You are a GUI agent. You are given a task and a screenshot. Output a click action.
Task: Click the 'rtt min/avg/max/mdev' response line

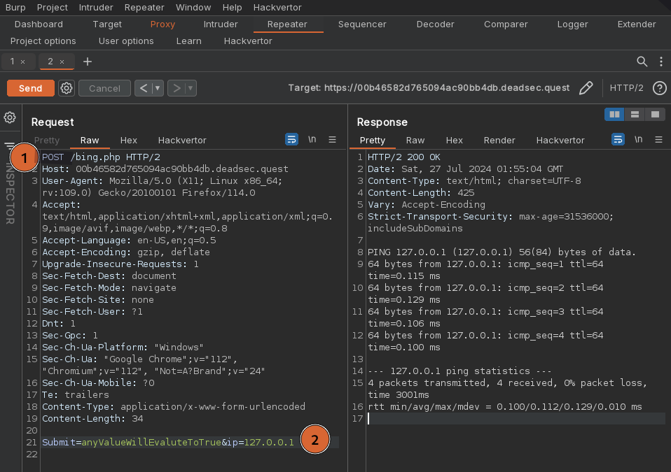(x=504, y=406)
